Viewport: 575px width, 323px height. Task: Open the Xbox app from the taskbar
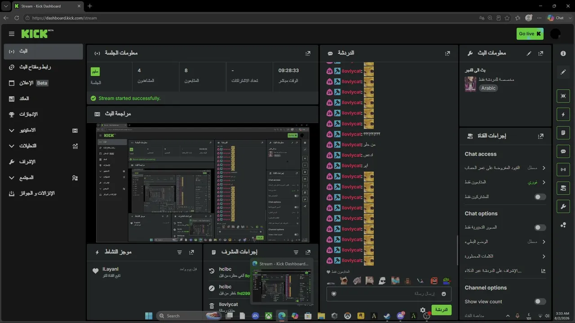268,316
